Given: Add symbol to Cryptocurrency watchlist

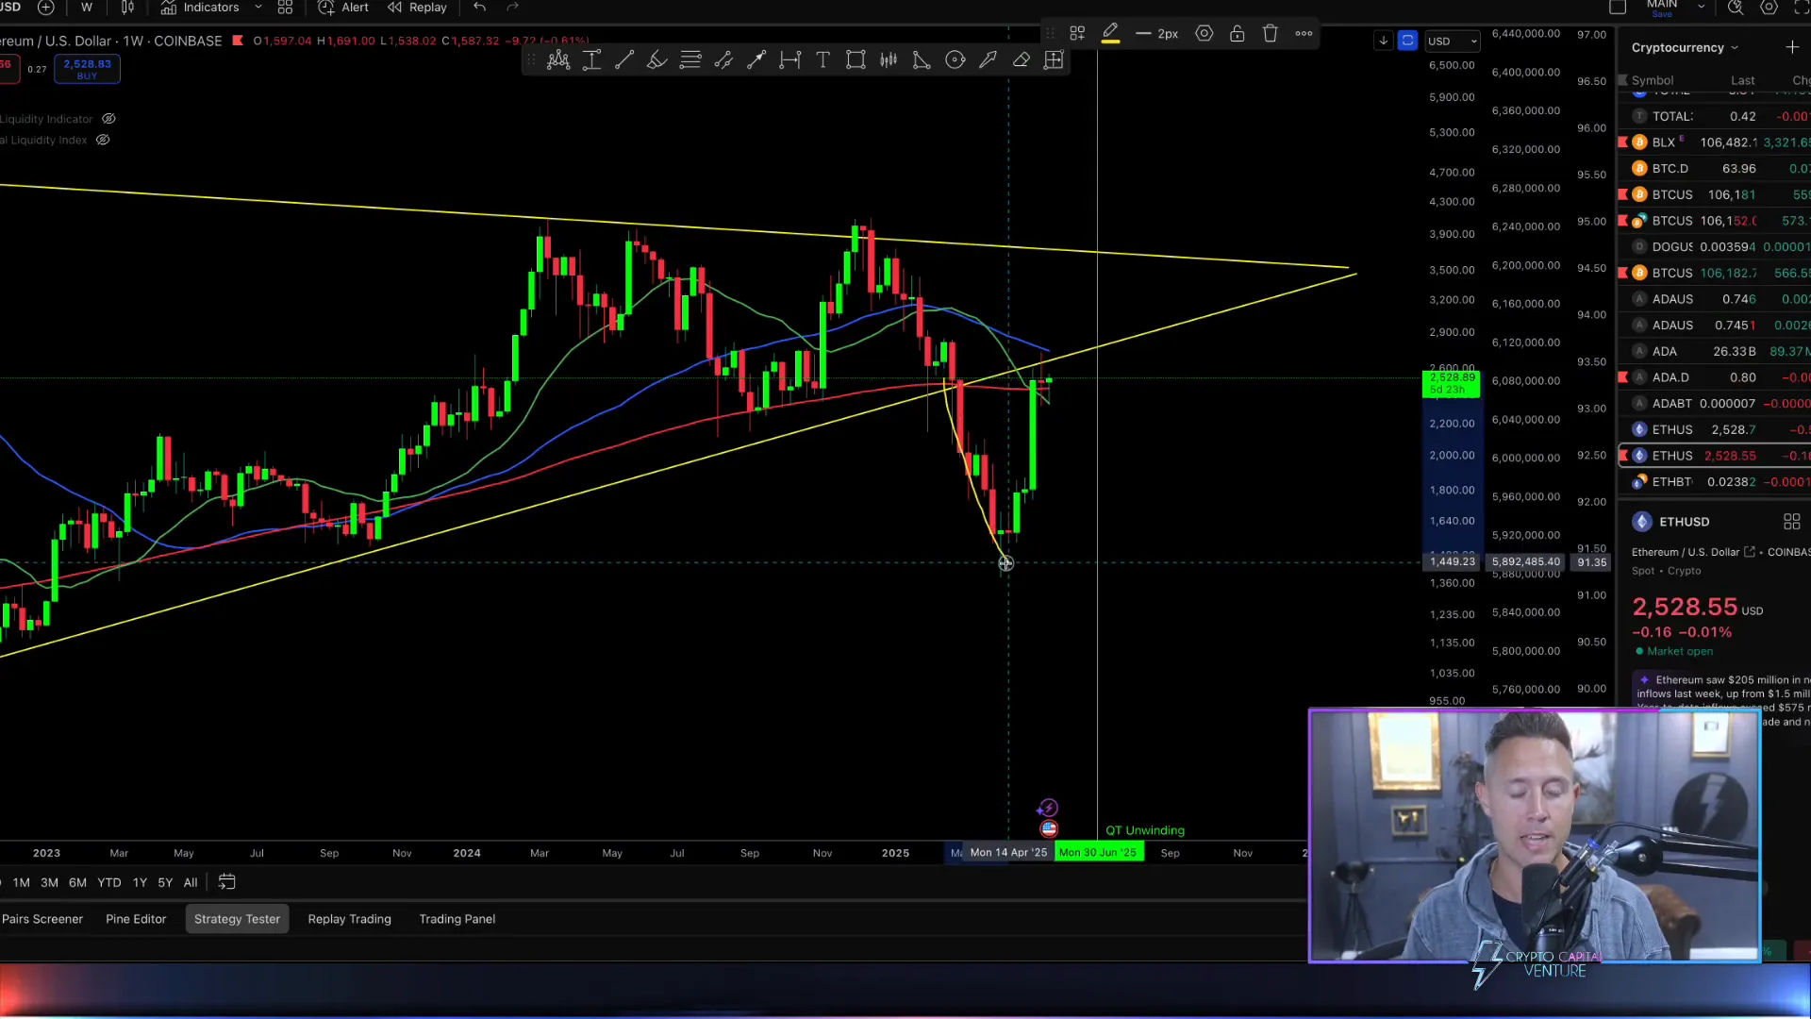Looking at the screenshot, I should tap(1792, 47).
